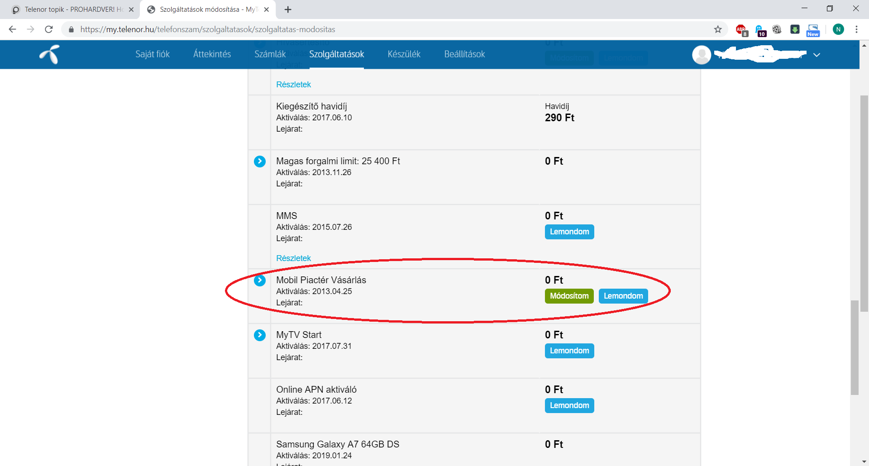Click the Telenor logo in header
This screenshot has width=869, height=466.
point(50,54)
